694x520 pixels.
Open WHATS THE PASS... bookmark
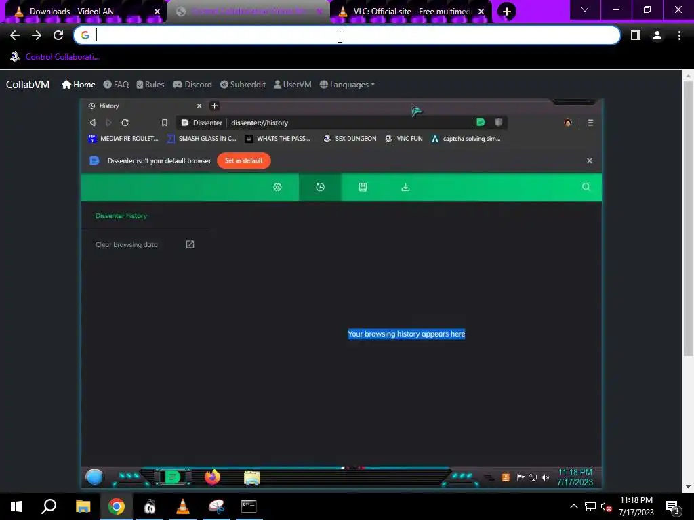(277, 138)
